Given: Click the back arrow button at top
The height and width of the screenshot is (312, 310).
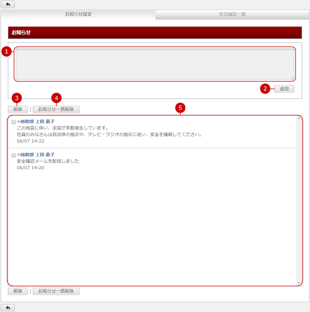Looking at the screenshot, I should tap(8, 4).
